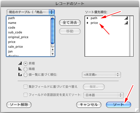Click the 全て消去 button
The height and width of the screenshot is (113, 140).
point(70,23)
